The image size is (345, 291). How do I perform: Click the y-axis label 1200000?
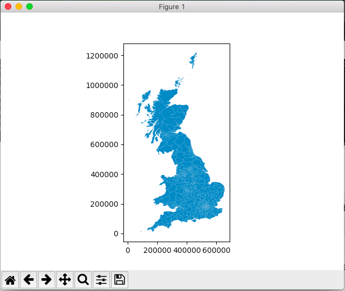102,56
